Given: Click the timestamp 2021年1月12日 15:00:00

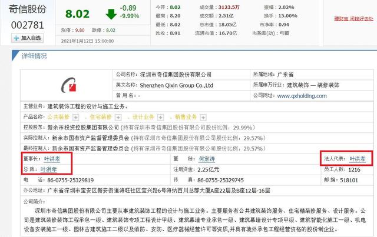Looking at the screenshot, I should [87, 41].
